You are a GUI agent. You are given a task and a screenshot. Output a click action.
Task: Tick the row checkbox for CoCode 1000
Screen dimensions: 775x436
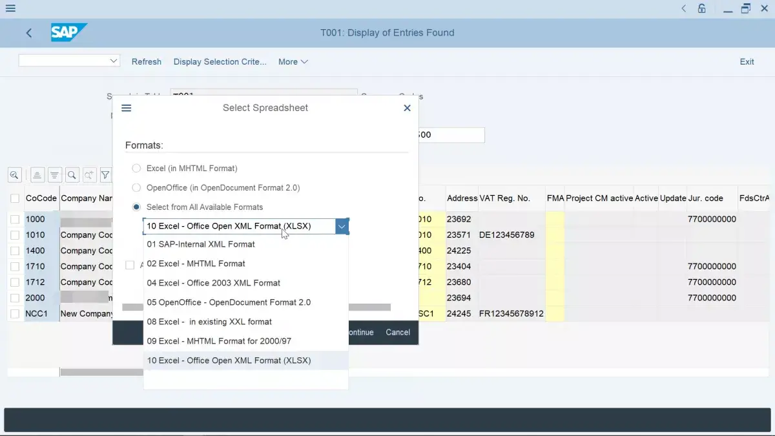(x=15, y=220)
